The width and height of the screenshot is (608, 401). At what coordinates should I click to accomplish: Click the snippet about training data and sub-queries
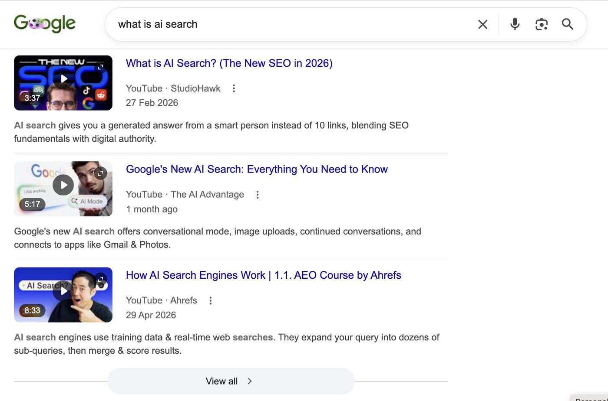227,344
